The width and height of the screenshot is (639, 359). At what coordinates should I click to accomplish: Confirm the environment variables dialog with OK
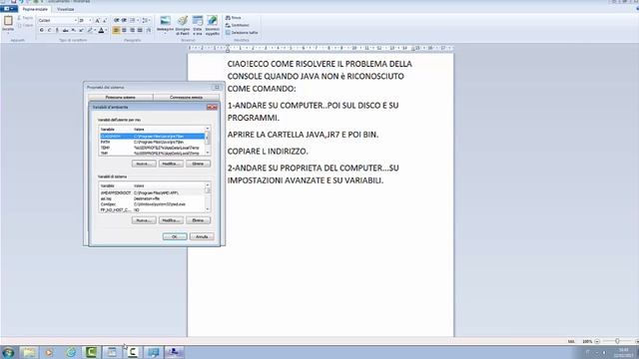175,236
